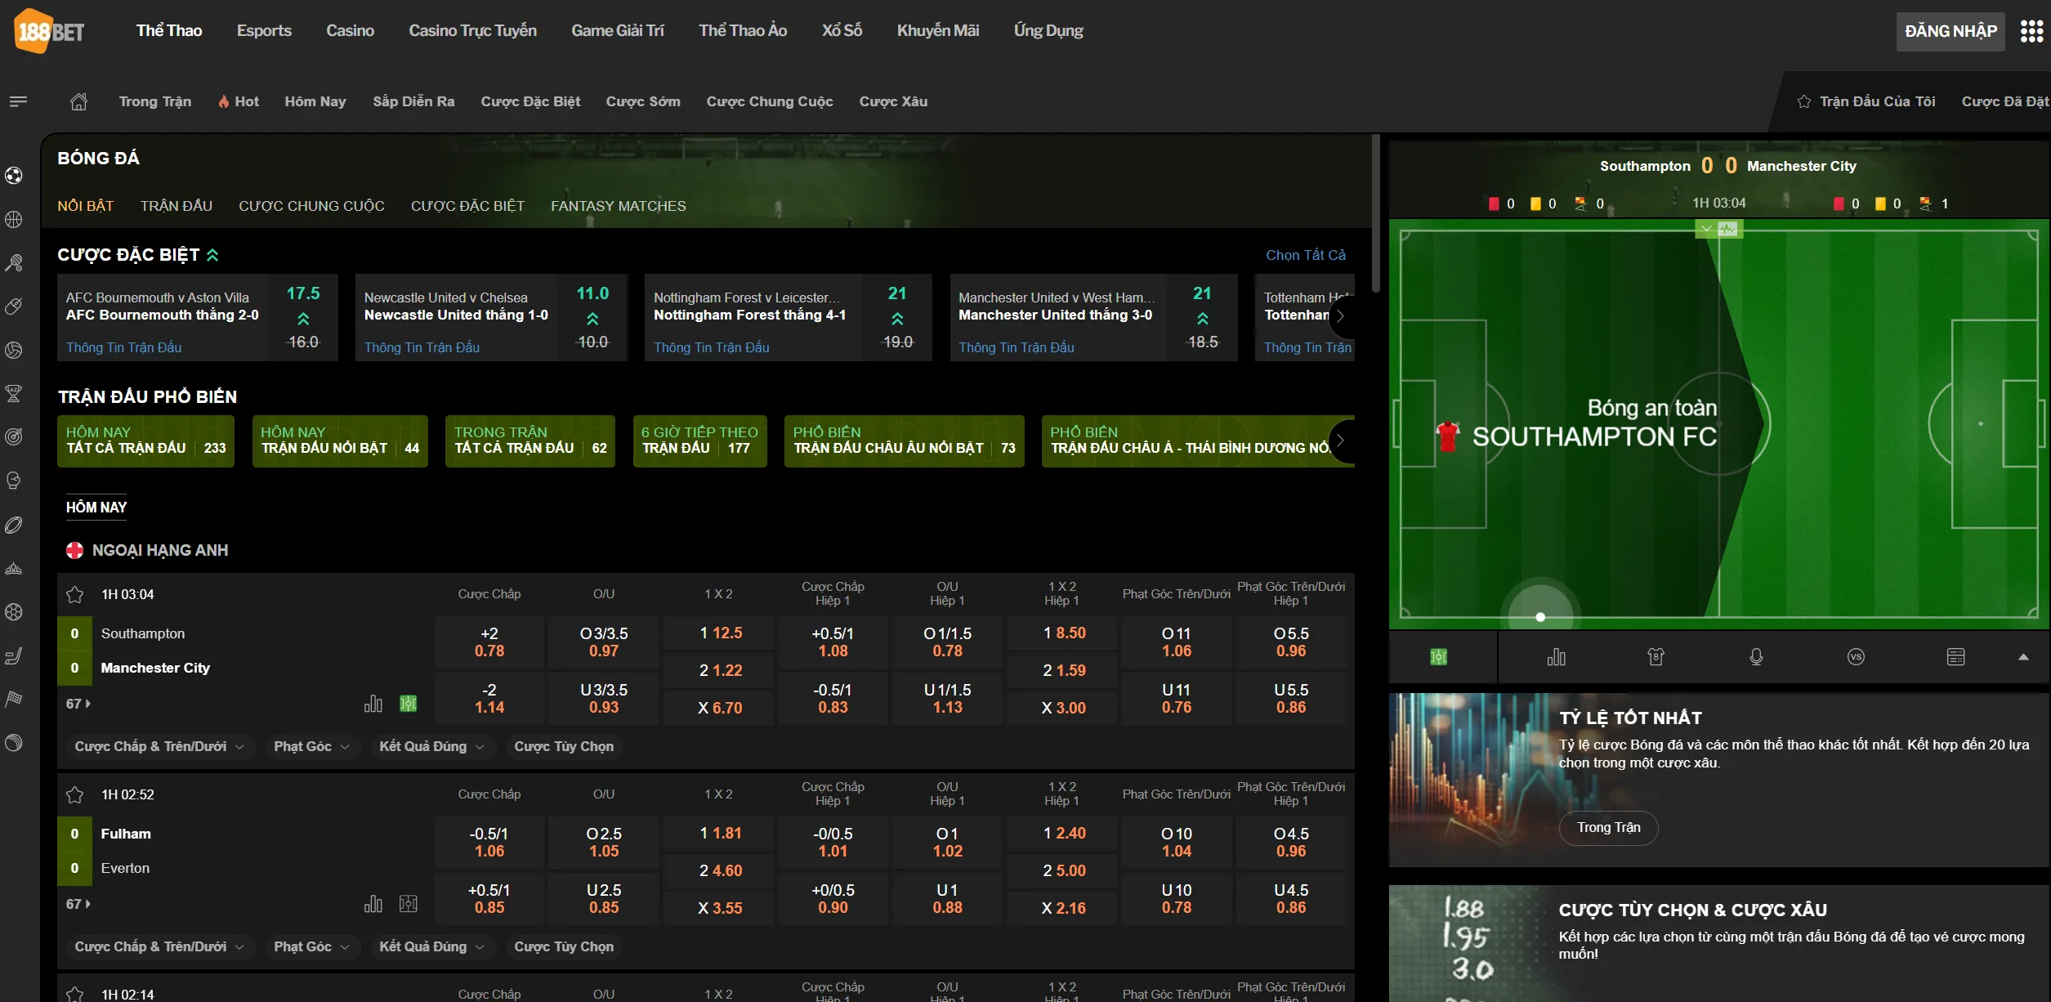Switch to the Trận Đấu tab under Bóng Đá
Image resolution: width=2051 pixels, height=1002 pixels.
pos(176,206)
